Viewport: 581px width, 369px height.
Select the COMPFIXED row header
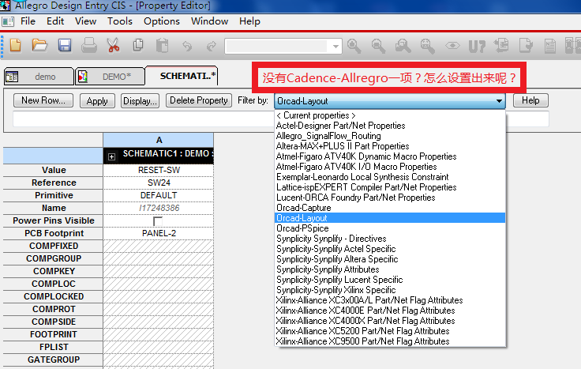click(54, 246)
